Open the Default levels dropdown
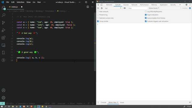 154,8
